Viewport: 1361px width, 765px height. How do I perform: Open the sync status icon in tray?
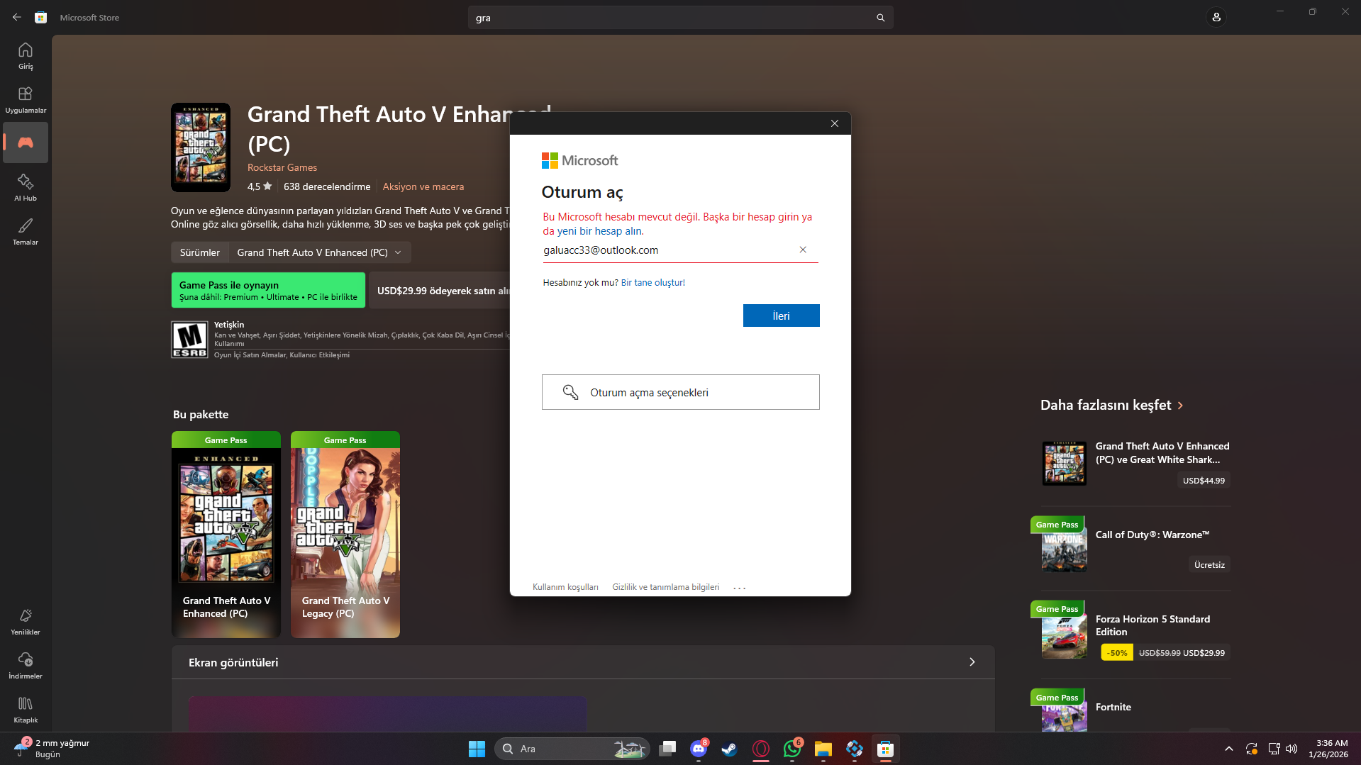(x=1252, y=749)
